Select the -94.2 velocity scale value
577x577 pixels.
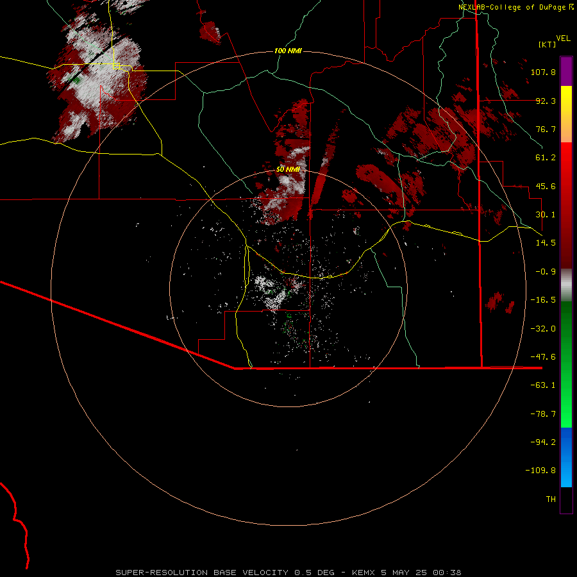tap(543, 442)
